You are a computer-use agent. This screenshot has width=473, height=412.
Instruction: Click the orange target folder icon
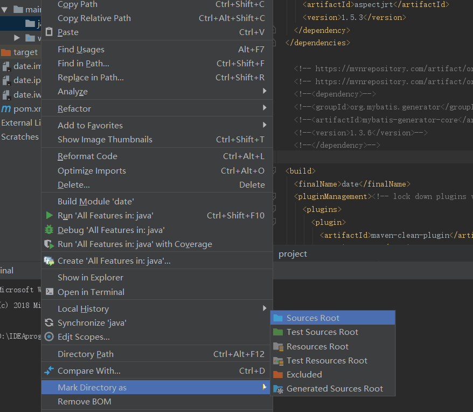[6, 52]
